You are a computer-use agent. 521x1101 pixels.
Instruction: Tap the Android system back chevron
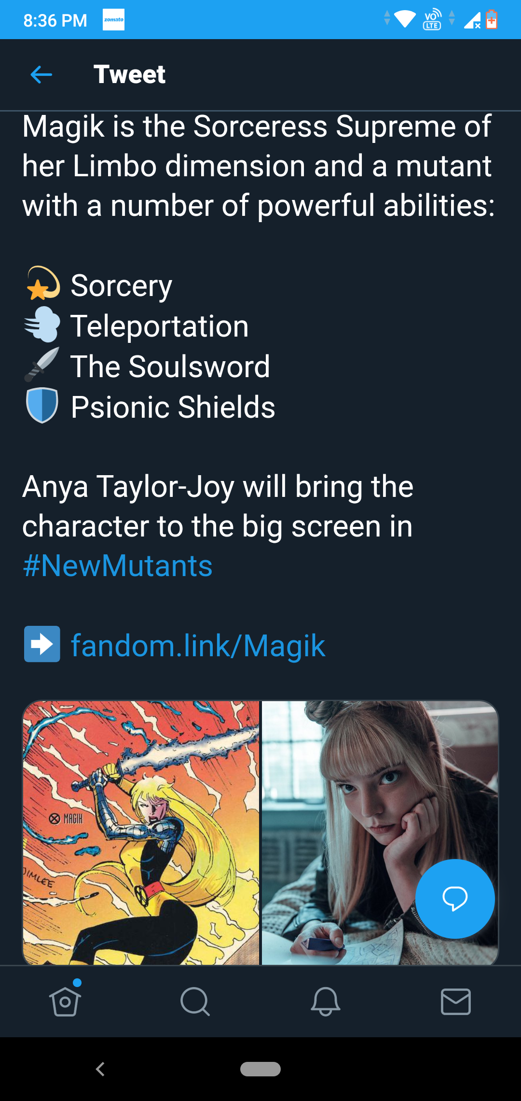[100, 1069]
